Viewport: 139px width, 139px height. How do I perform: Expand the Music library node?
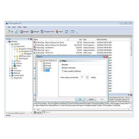coord(12,61)
